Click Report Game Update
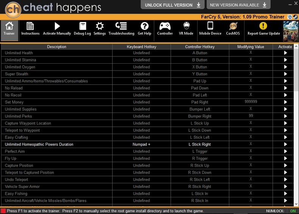 pos(264,29)
